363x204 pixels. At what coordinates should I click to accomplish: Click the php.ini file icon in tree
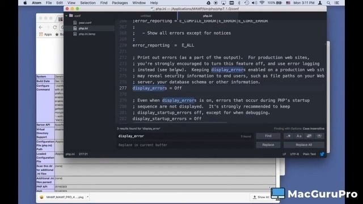click(x=75, y=28)
